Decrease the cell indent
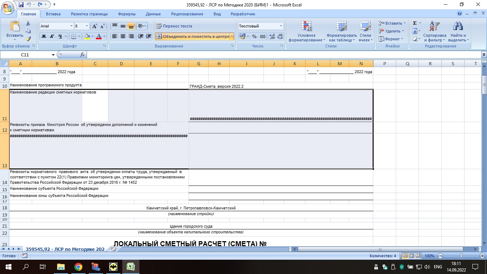The width and height of the screenshot is (487, 274). point(140,36)
